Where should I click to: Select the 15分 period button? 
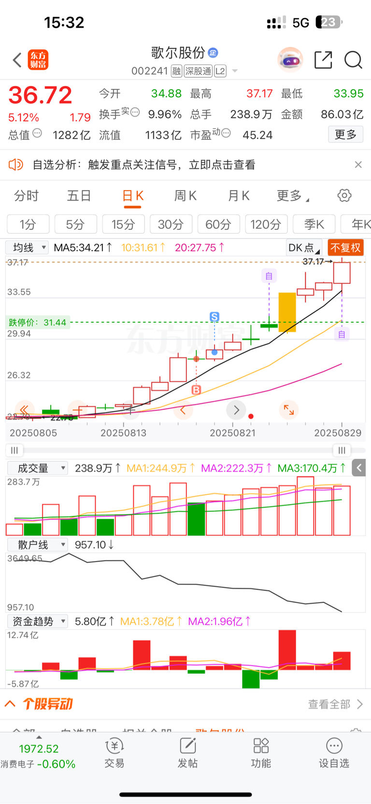(123, 224)
